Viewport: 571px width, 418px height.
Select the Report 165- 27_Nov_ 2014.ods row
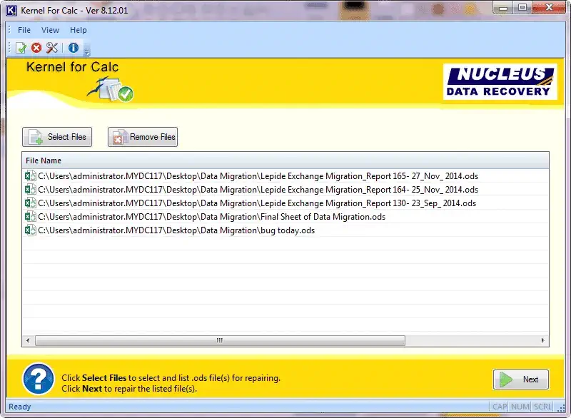(x=285, y=176)
